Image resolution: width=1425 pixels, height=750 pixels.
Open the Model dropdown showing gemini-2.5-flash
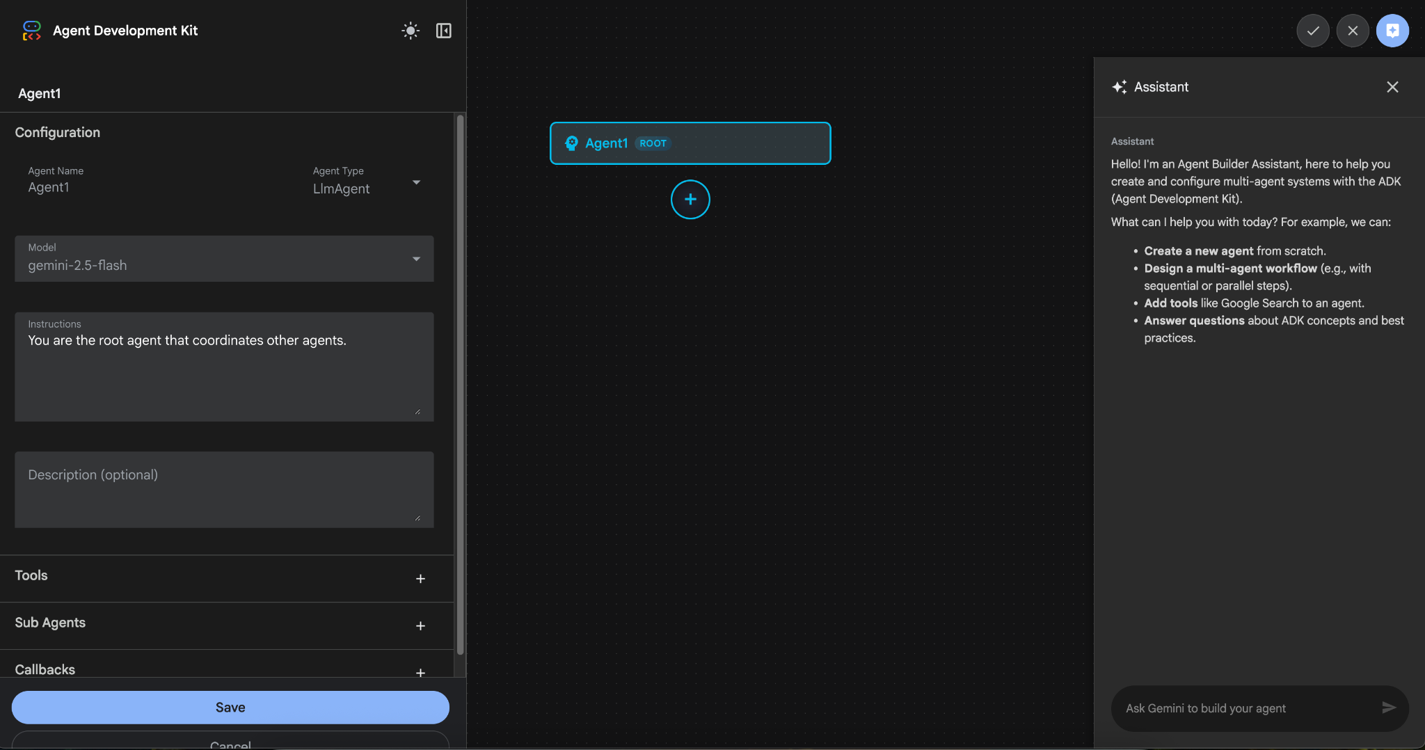(x=224, y=259)
